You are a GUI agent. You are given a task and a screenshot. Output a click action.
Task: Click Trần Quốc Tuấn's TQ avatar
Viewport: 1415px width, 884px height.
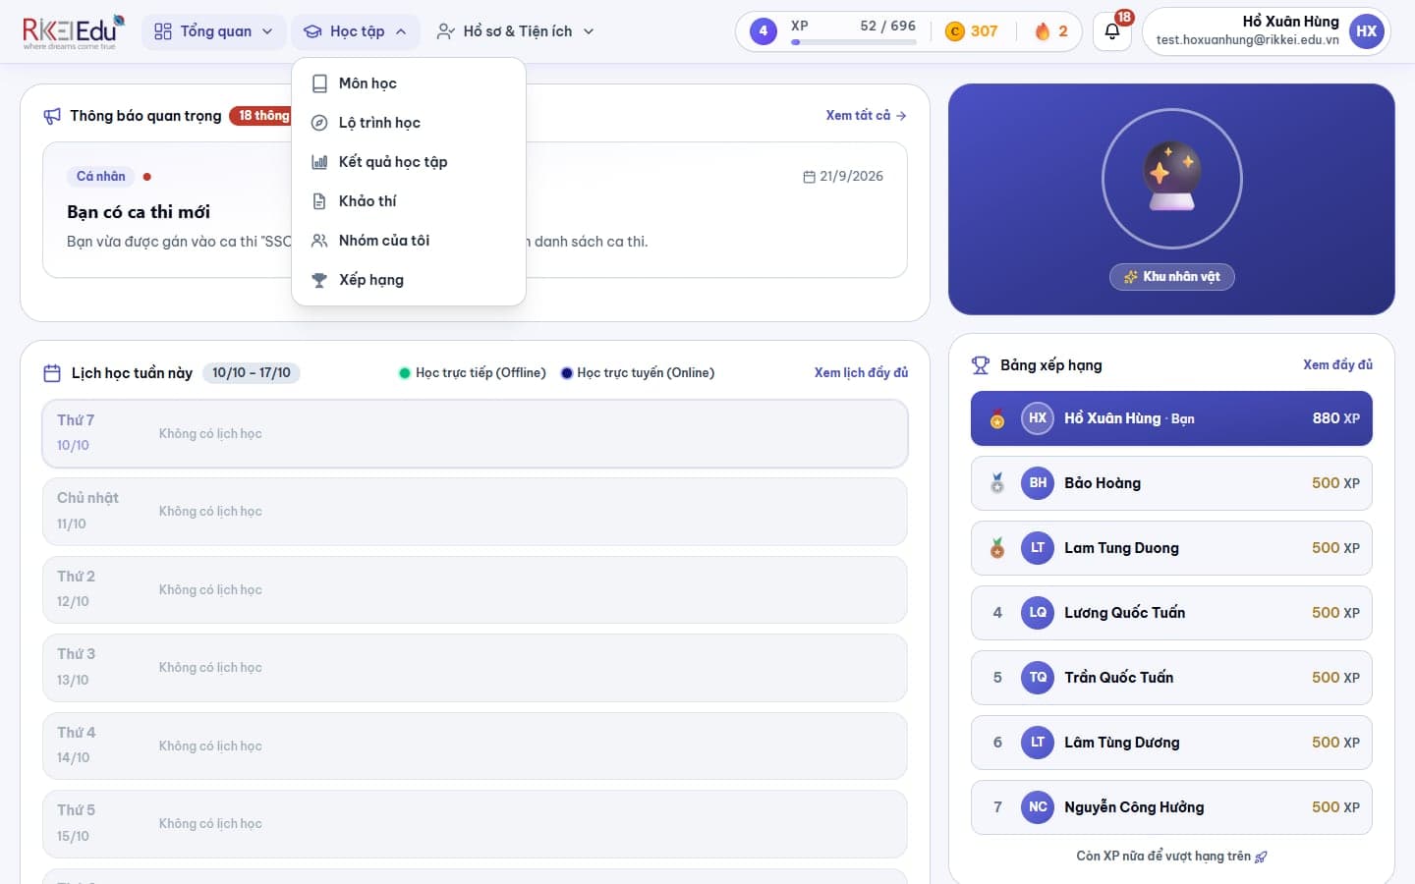pyautogui.click(x=1038, y=678)
